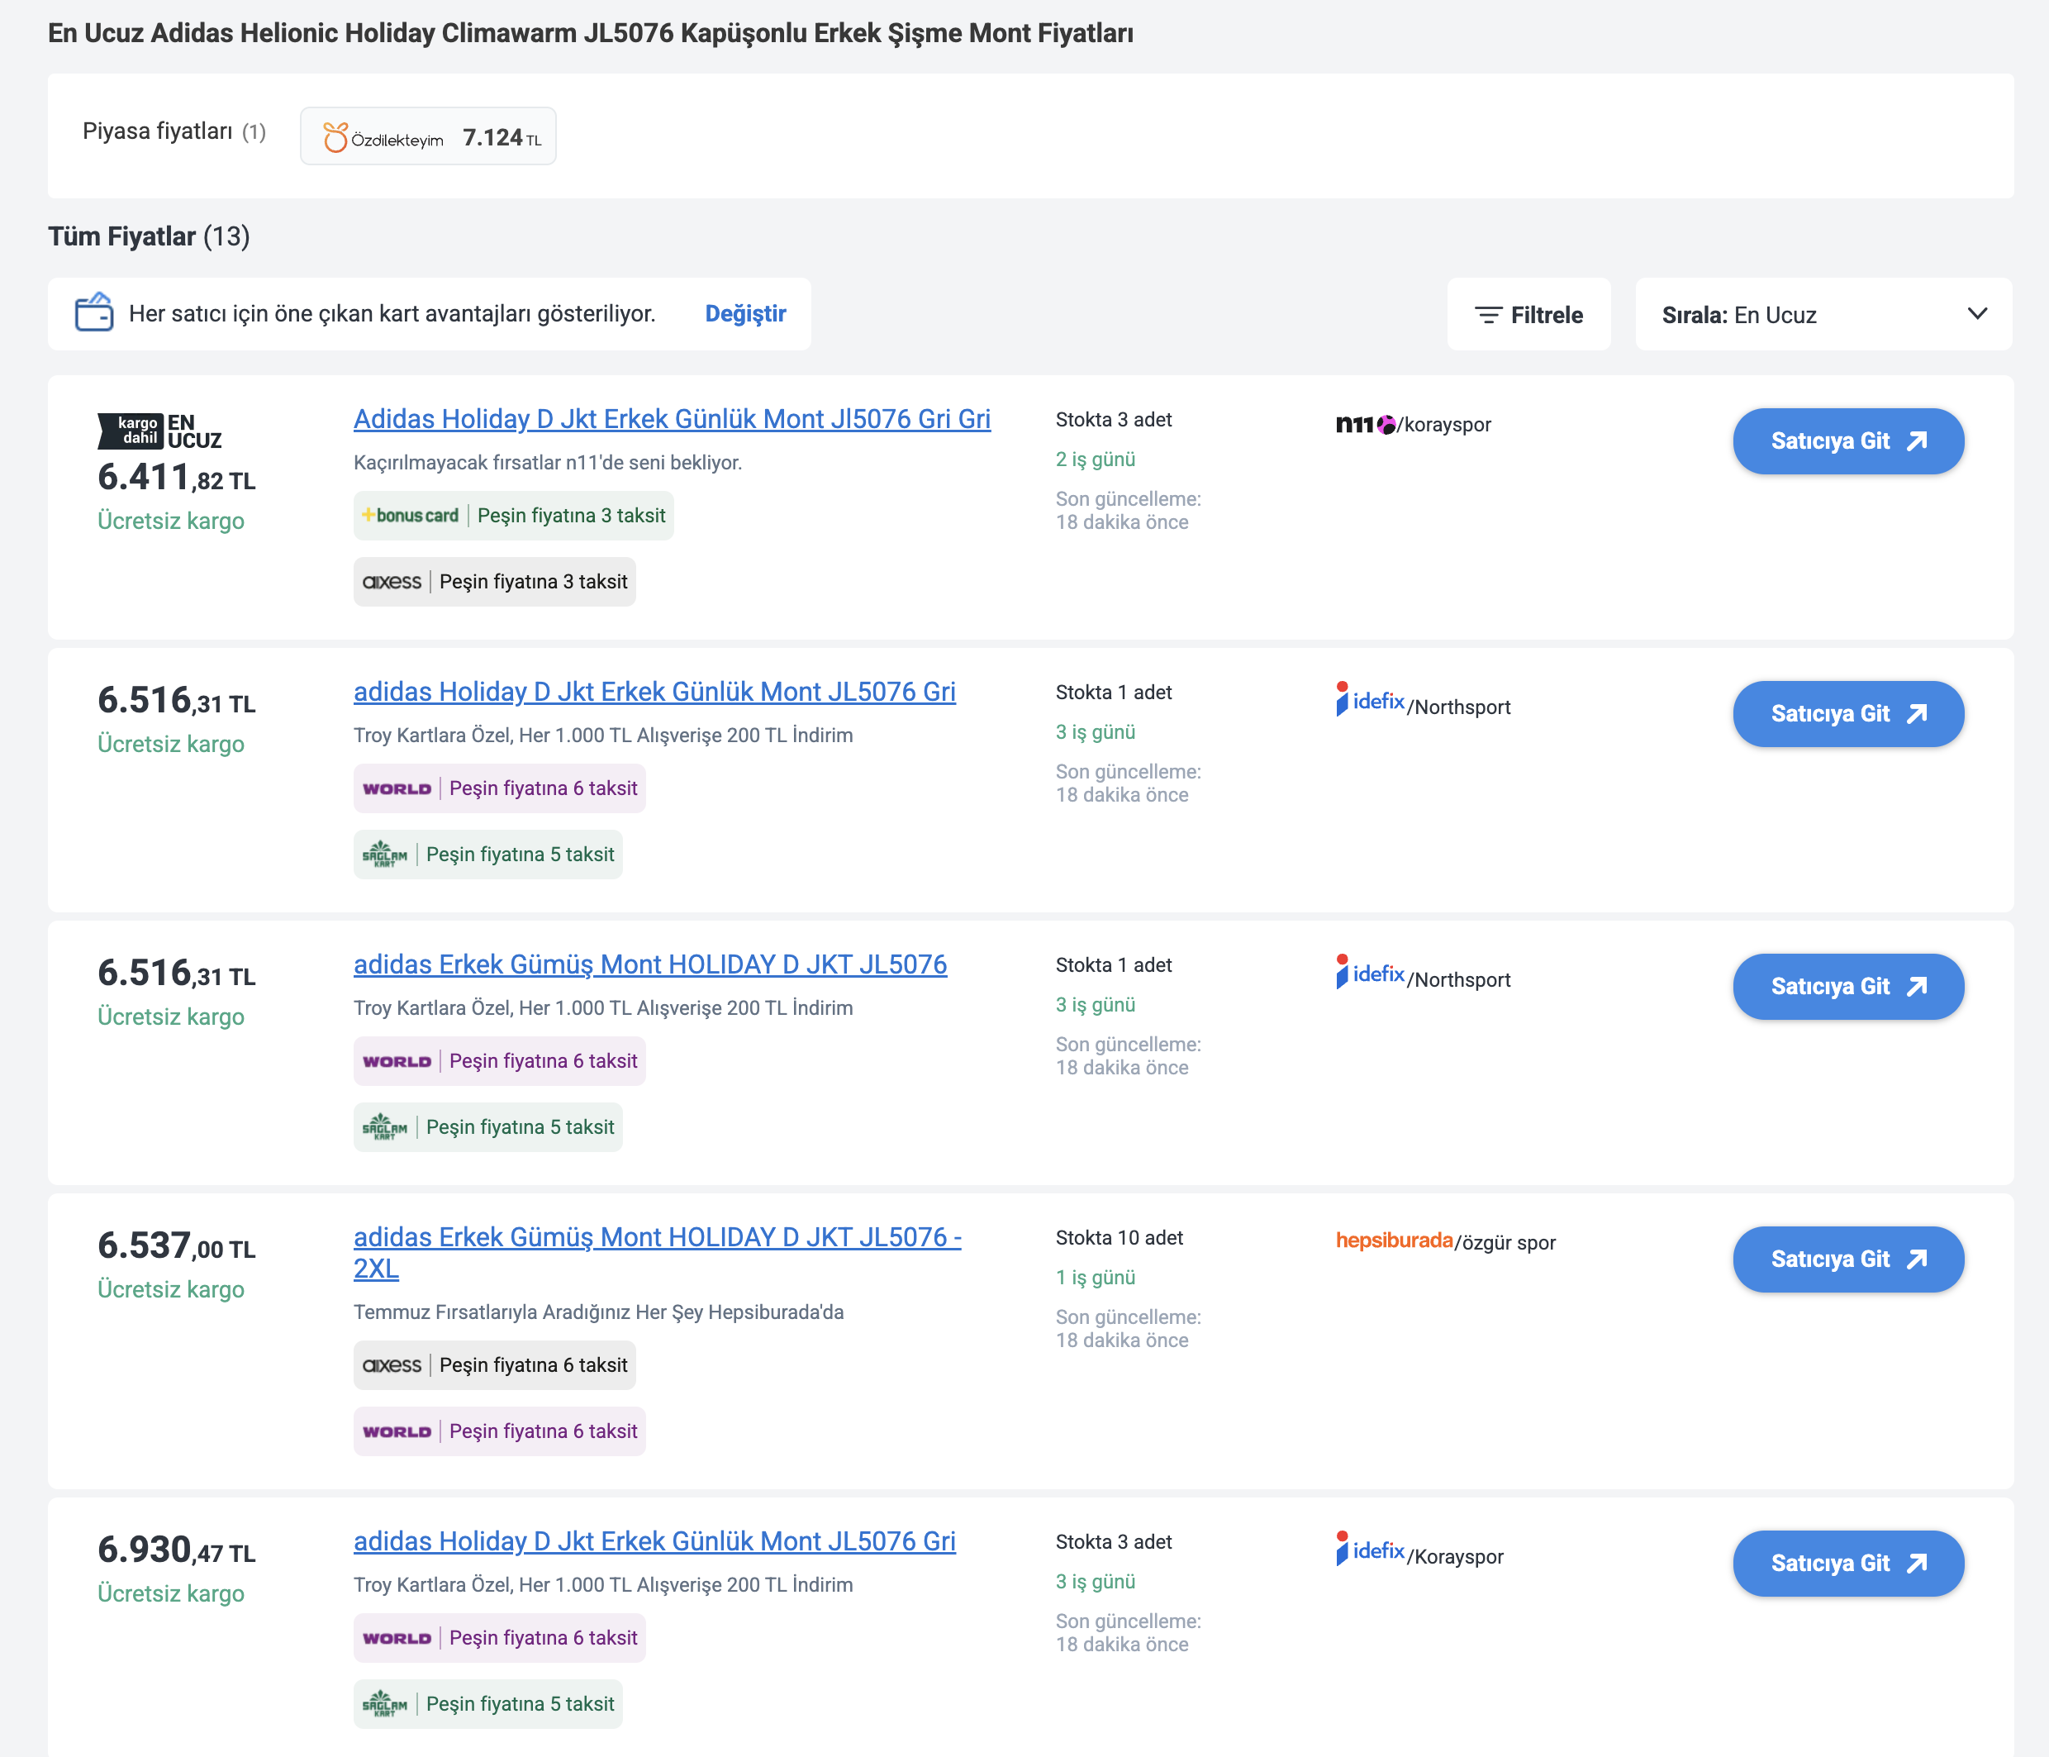The image size is (2049, 1757).
Task: Click World 6 taksit badge on Hepsiburada offer
Action: [x=499, y=1431]
